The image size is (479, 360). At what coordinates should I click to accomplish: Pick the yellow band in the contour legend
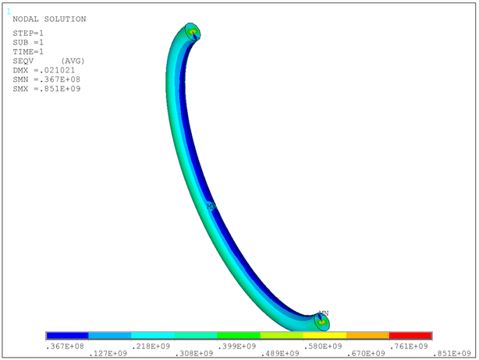325,336
